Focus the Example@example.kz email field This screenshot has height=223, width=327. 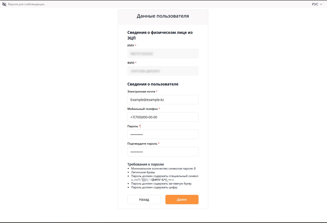(x=163, y=100)
